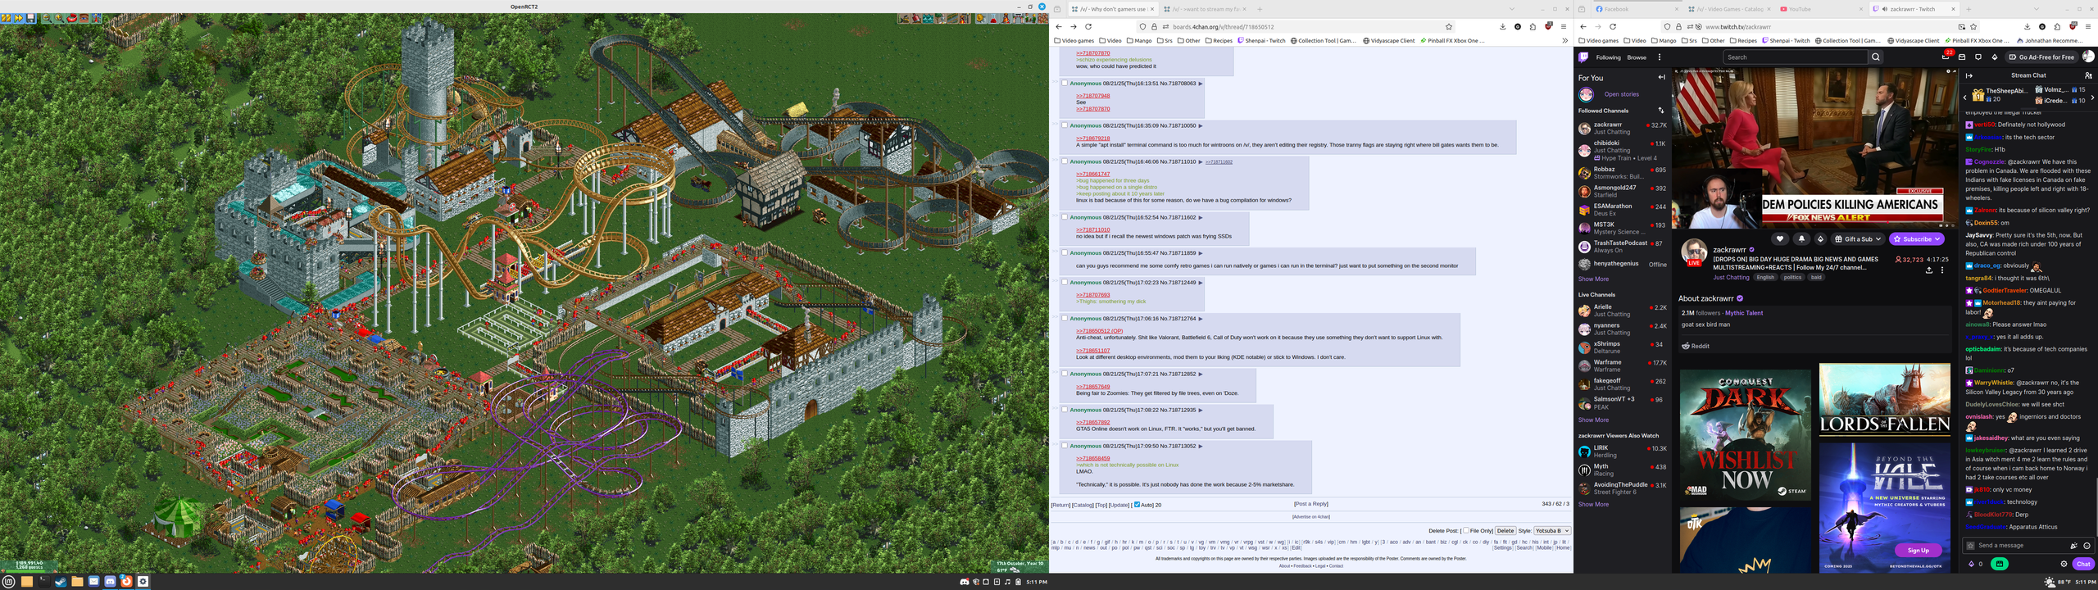Open the Linux Mint start menu
The image size is (2098, 590).
[x=9, y=582]
